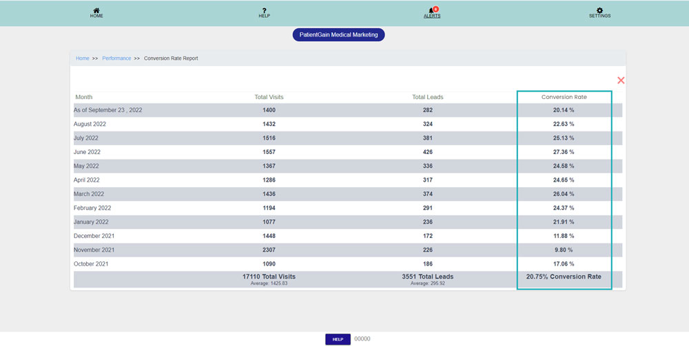Click the 426 leads value for June
This screenshot has width=689, height=346.
coord(428,152)
